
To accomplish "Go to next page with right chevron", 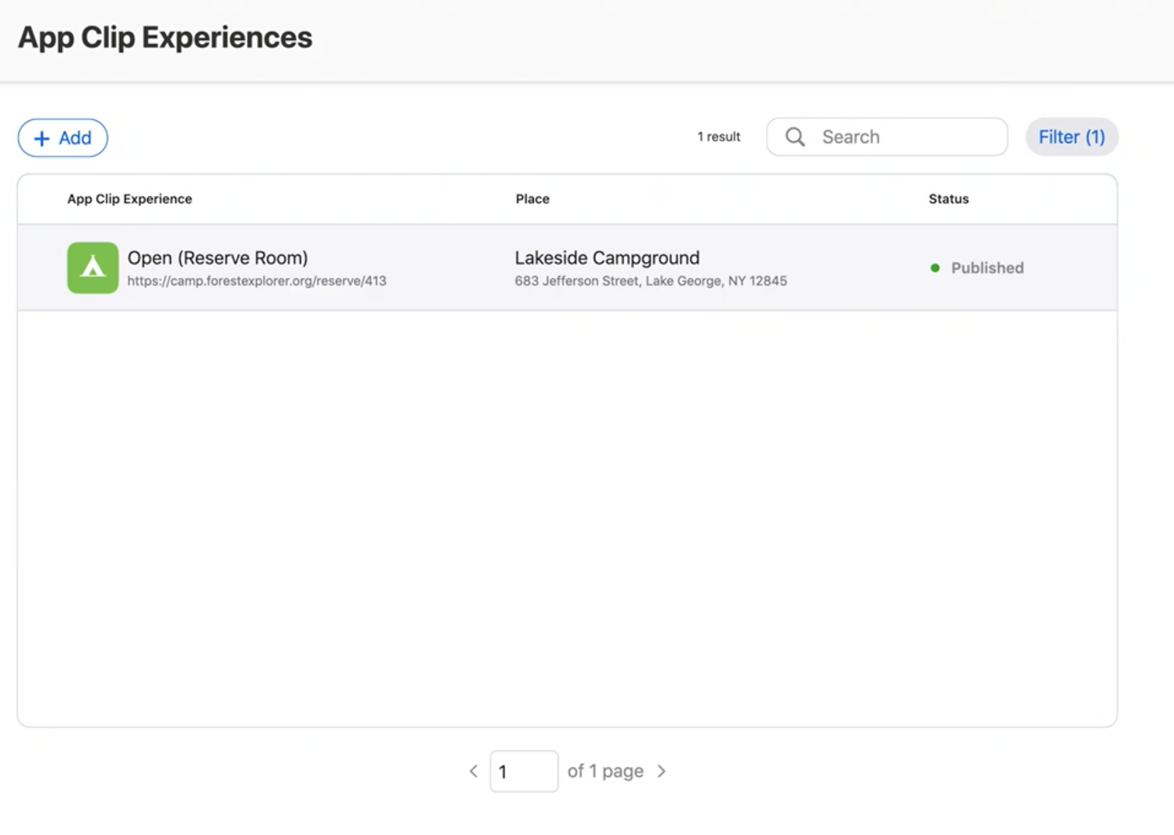I will (x=661, y=771).
